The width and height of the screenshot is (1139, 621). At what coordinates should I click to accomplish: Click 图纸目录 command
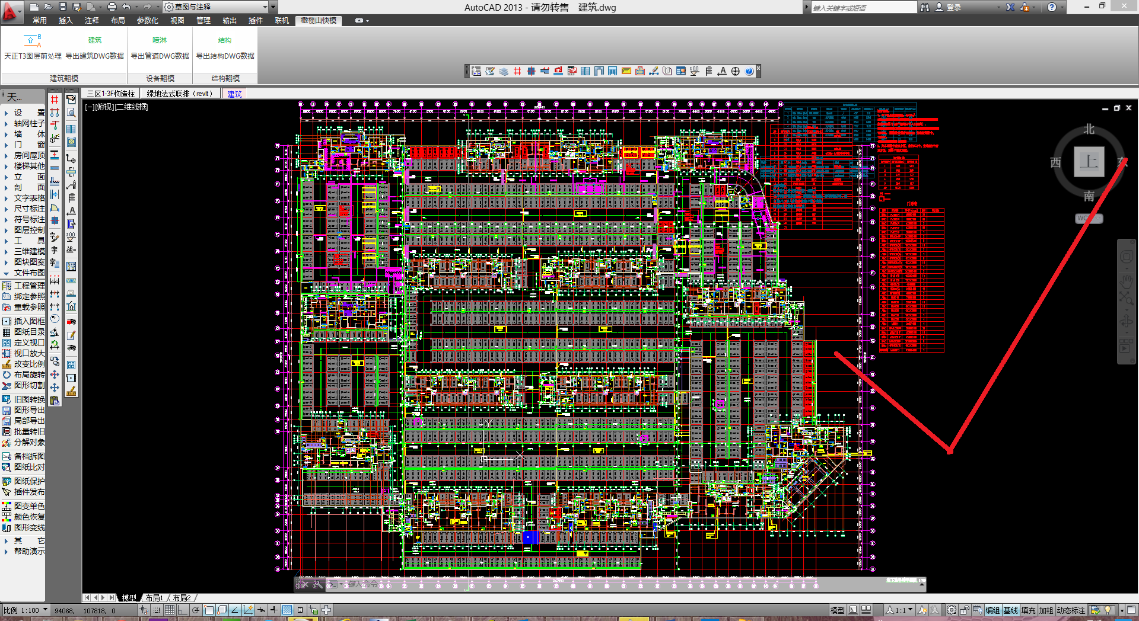tap(24, 332)
